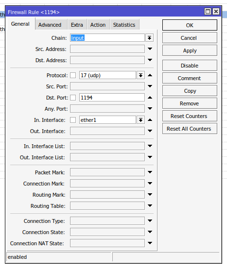Click Reset Counters button
227x271 pixels.
190,116
